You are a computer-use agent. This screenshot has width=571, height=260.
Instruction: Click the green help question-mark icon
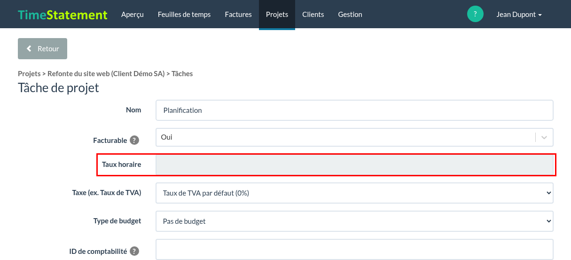475,14
